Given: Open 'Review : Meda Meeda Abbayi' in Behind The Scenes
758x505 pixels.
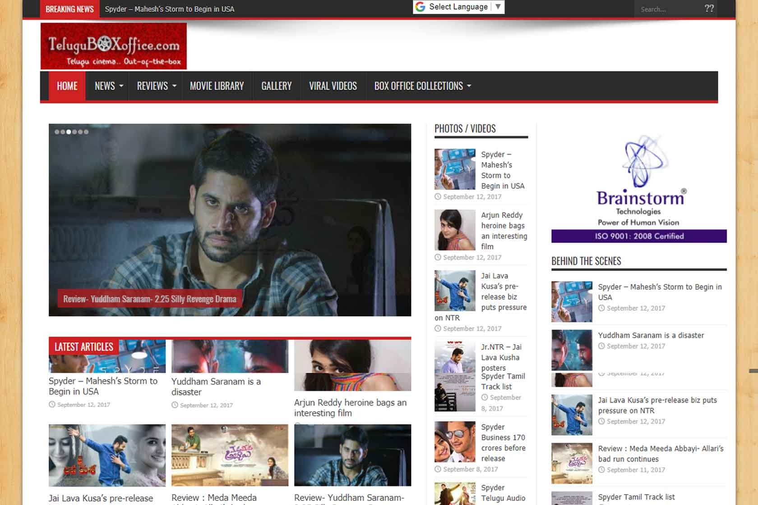Looking at the screenshot, I should [661, 454].
